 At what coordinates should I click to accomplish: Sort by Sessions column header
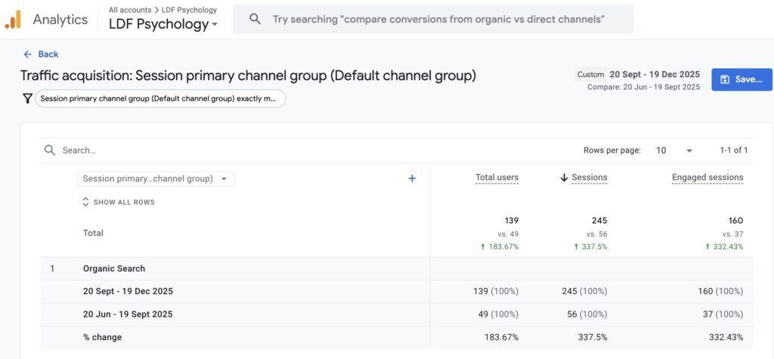pos(590,178)
